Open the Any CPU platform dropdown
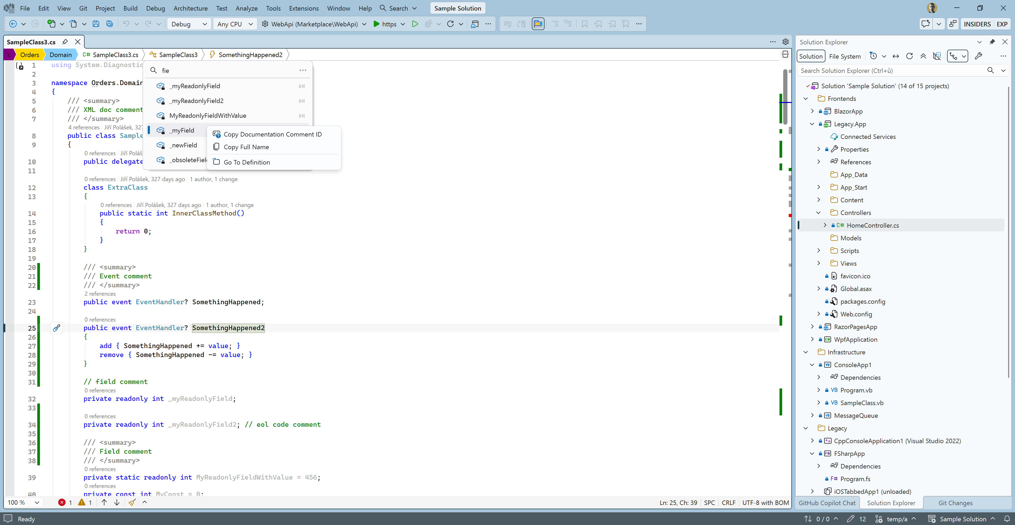 click(x=235, y=24)
